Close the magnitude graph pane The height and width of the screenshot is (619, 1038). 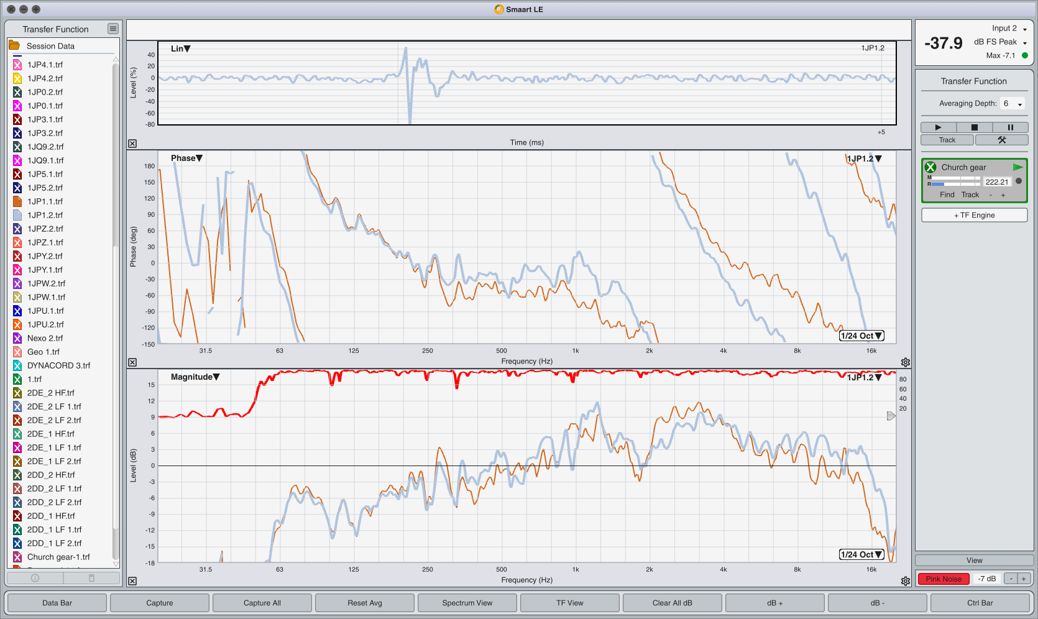[x=132, y=581]
